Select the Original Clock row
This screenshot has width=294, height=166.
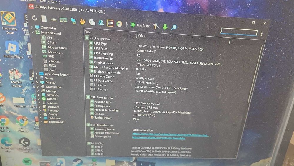click(x=125, y=64)
